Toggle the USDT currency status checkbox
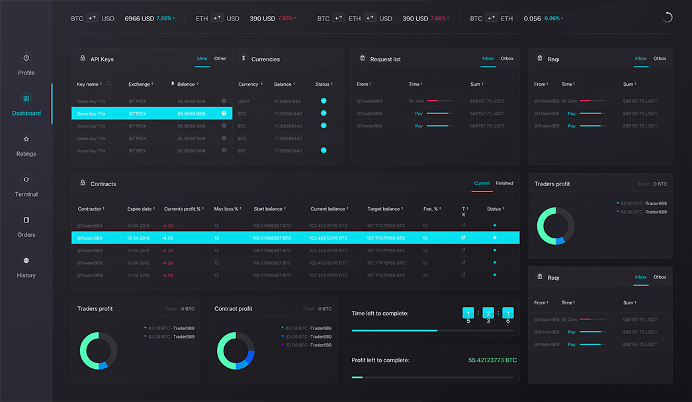Image resolution: width=692 pixels, height=402 pixels. [x=324, y=101]
